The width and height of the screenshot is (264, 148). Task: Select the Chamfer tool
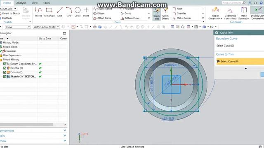[179, 14]
